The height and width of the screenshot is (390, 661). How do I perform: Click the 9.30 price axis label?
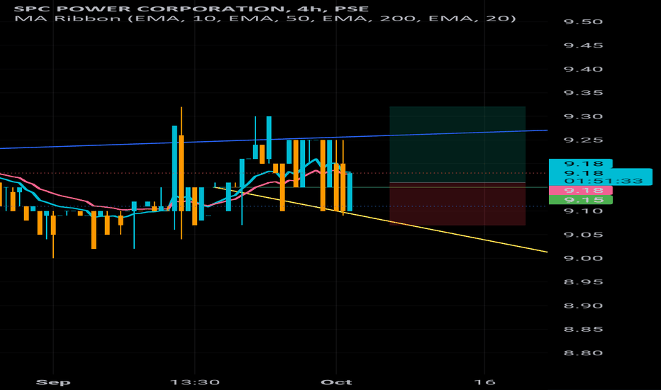coord(583,116)
